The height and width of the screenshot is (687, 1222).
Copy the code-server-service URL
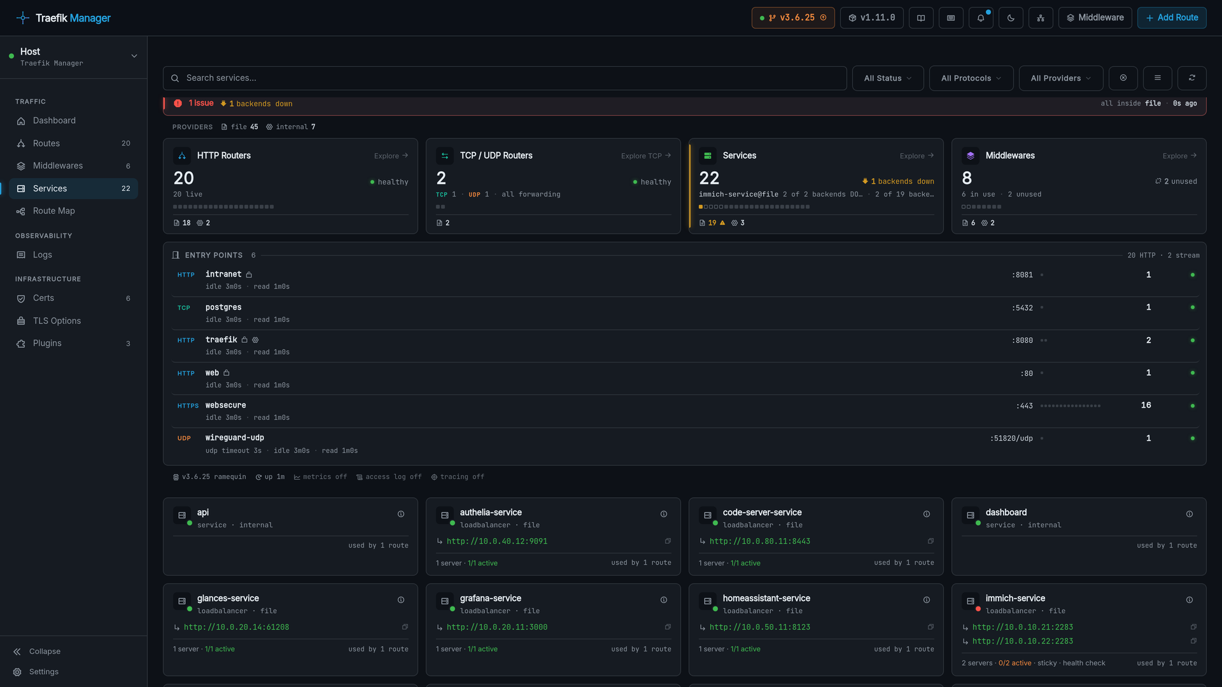click(x=931, y=541)
